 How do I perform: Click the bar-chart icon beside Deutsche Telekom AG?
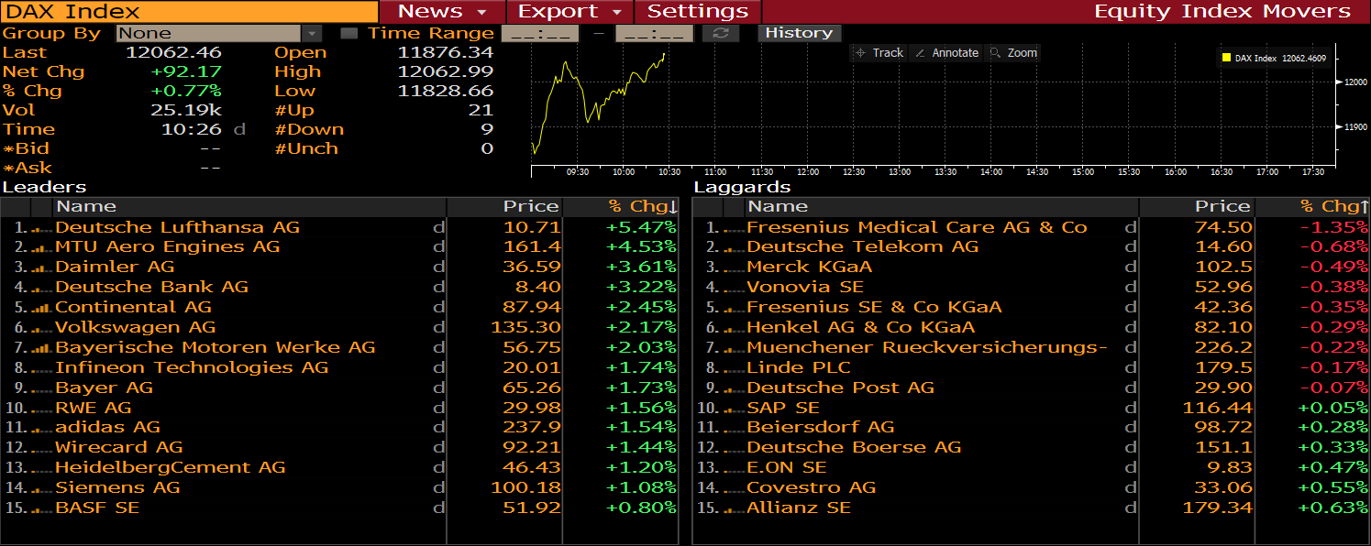pyautogui.click(x=733, y=248)
